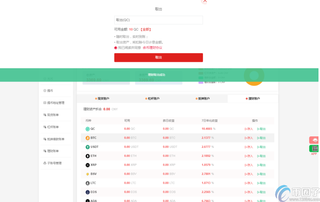Image resolution: width=320 pixels, height=202 pixels.
Task: Click 【全部】 to withdraw full amount
Action: point(146,29)
